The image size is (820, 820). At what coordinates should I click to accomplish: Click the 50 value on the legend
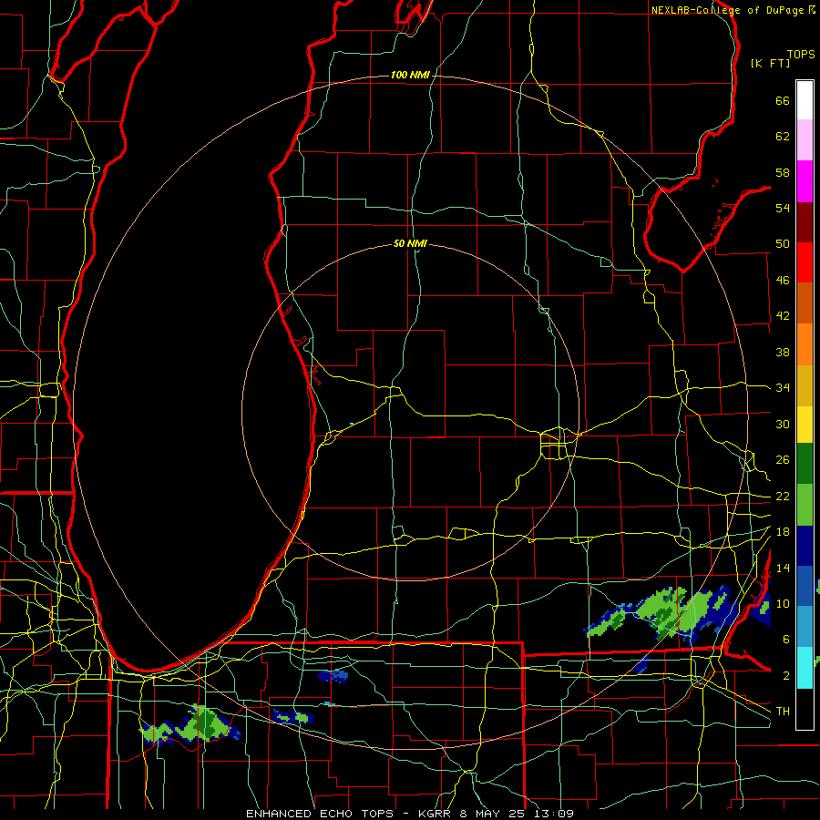click(783, 244)
